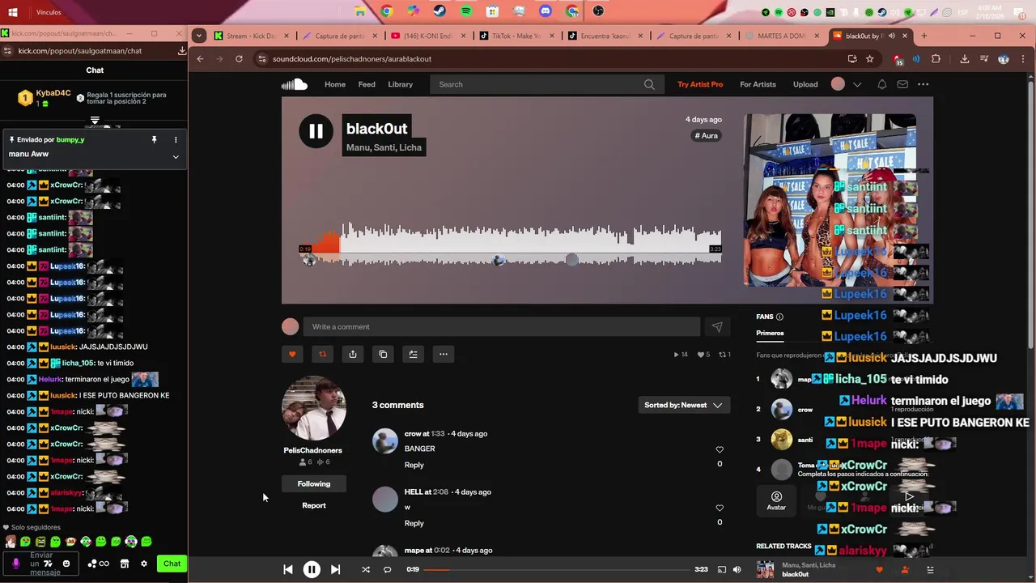Toggle repeat in the bottom player
The image size is (1036, 583).
pyautogui.click(x=387, y=569)
